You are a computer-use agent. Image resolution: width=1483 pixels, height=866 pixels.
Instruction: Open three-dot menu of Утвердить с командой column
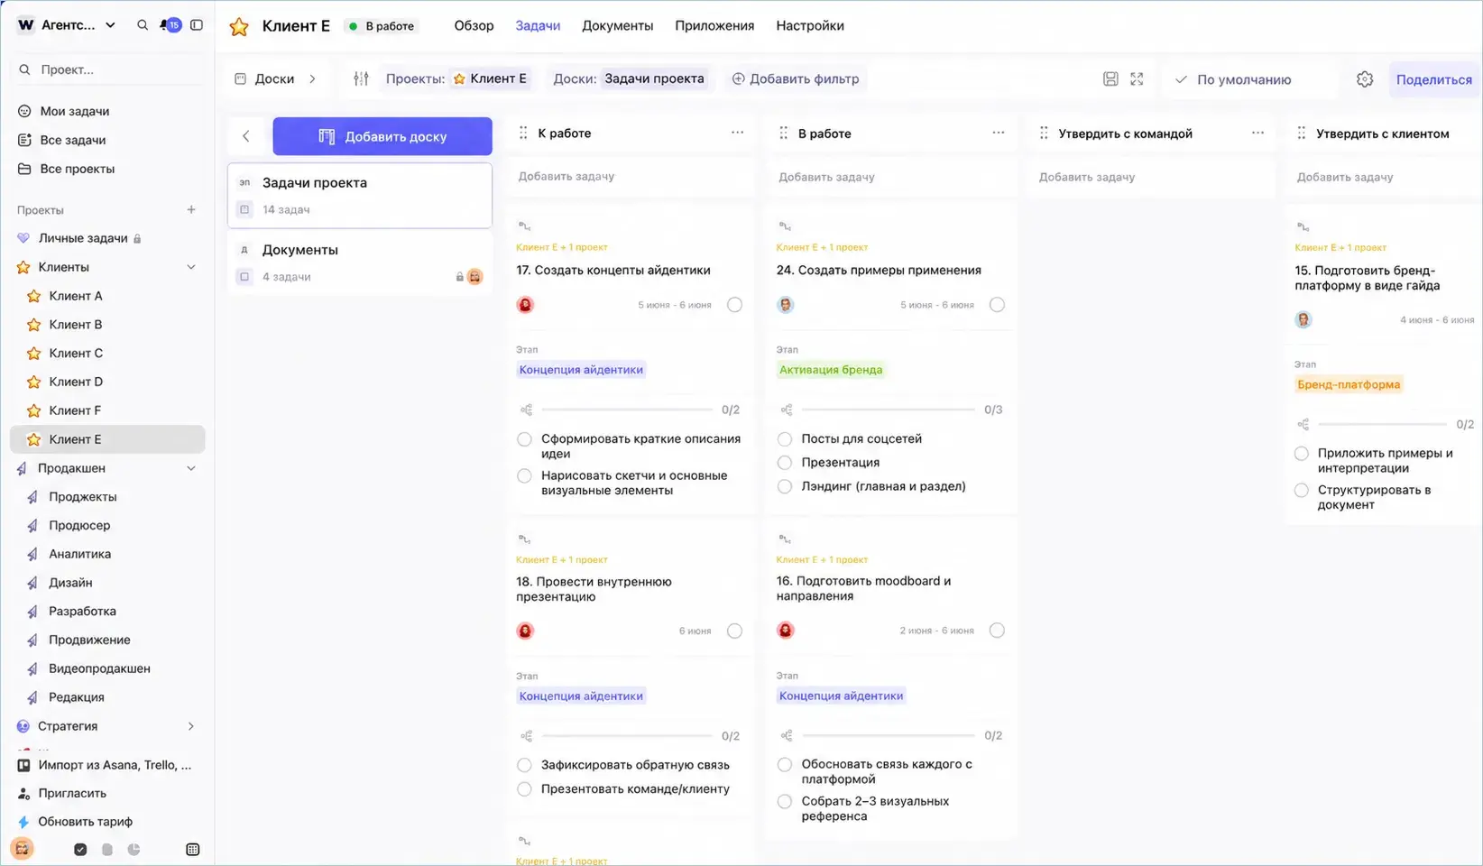coord(1257,133)
